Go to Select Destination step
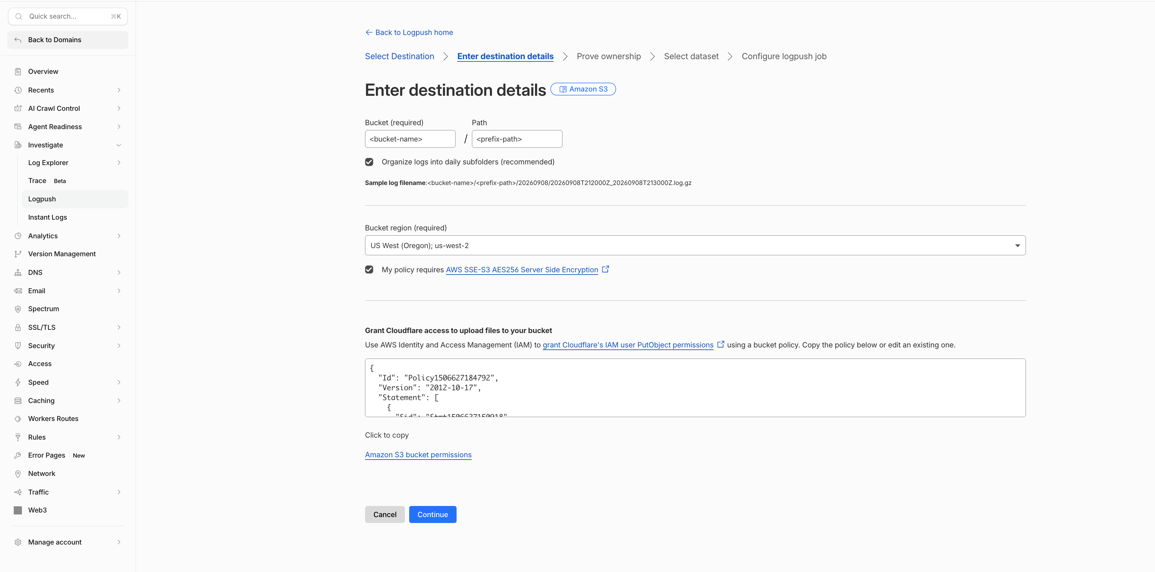 point(399,57)
